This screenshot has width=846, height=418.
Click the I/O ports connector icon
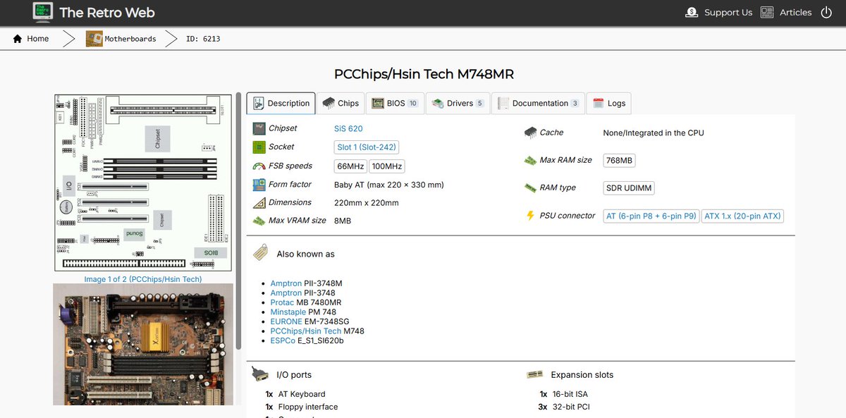pos(260,374)
